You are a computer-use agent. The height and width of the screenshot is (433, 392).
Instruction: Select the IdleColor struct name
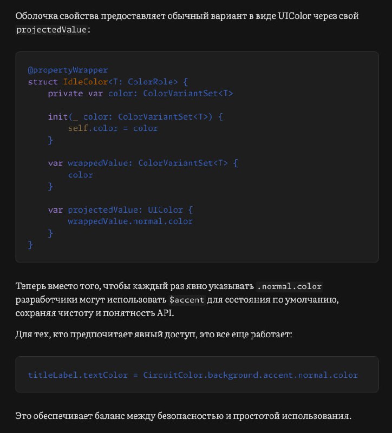coord(86,82)
